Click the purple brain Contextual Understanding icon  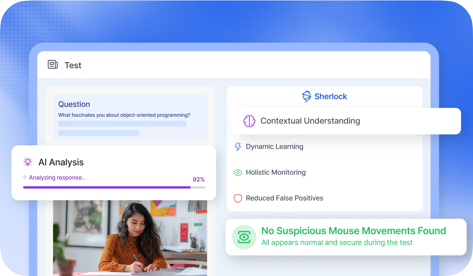[x=249, y=121]
